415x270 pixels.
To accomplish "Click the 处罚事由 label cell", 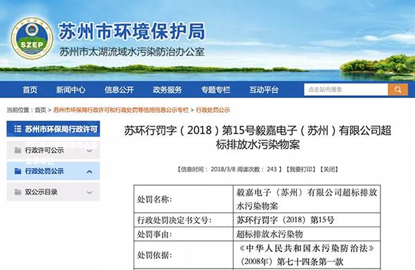I will [183, 234].
